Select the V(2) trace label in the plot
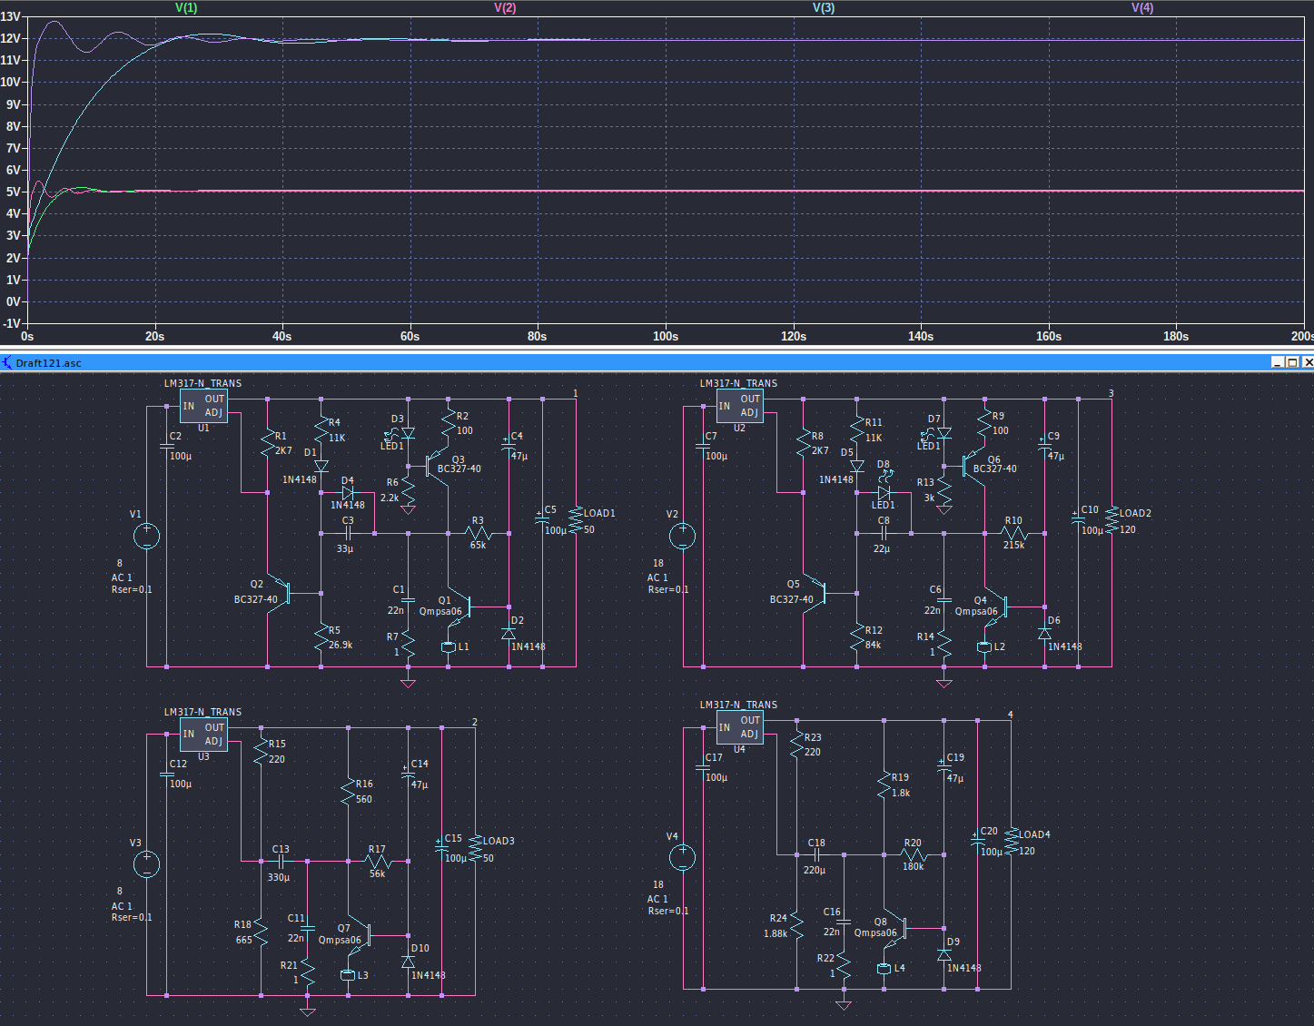1314x1026 pixels. [505, 7]
